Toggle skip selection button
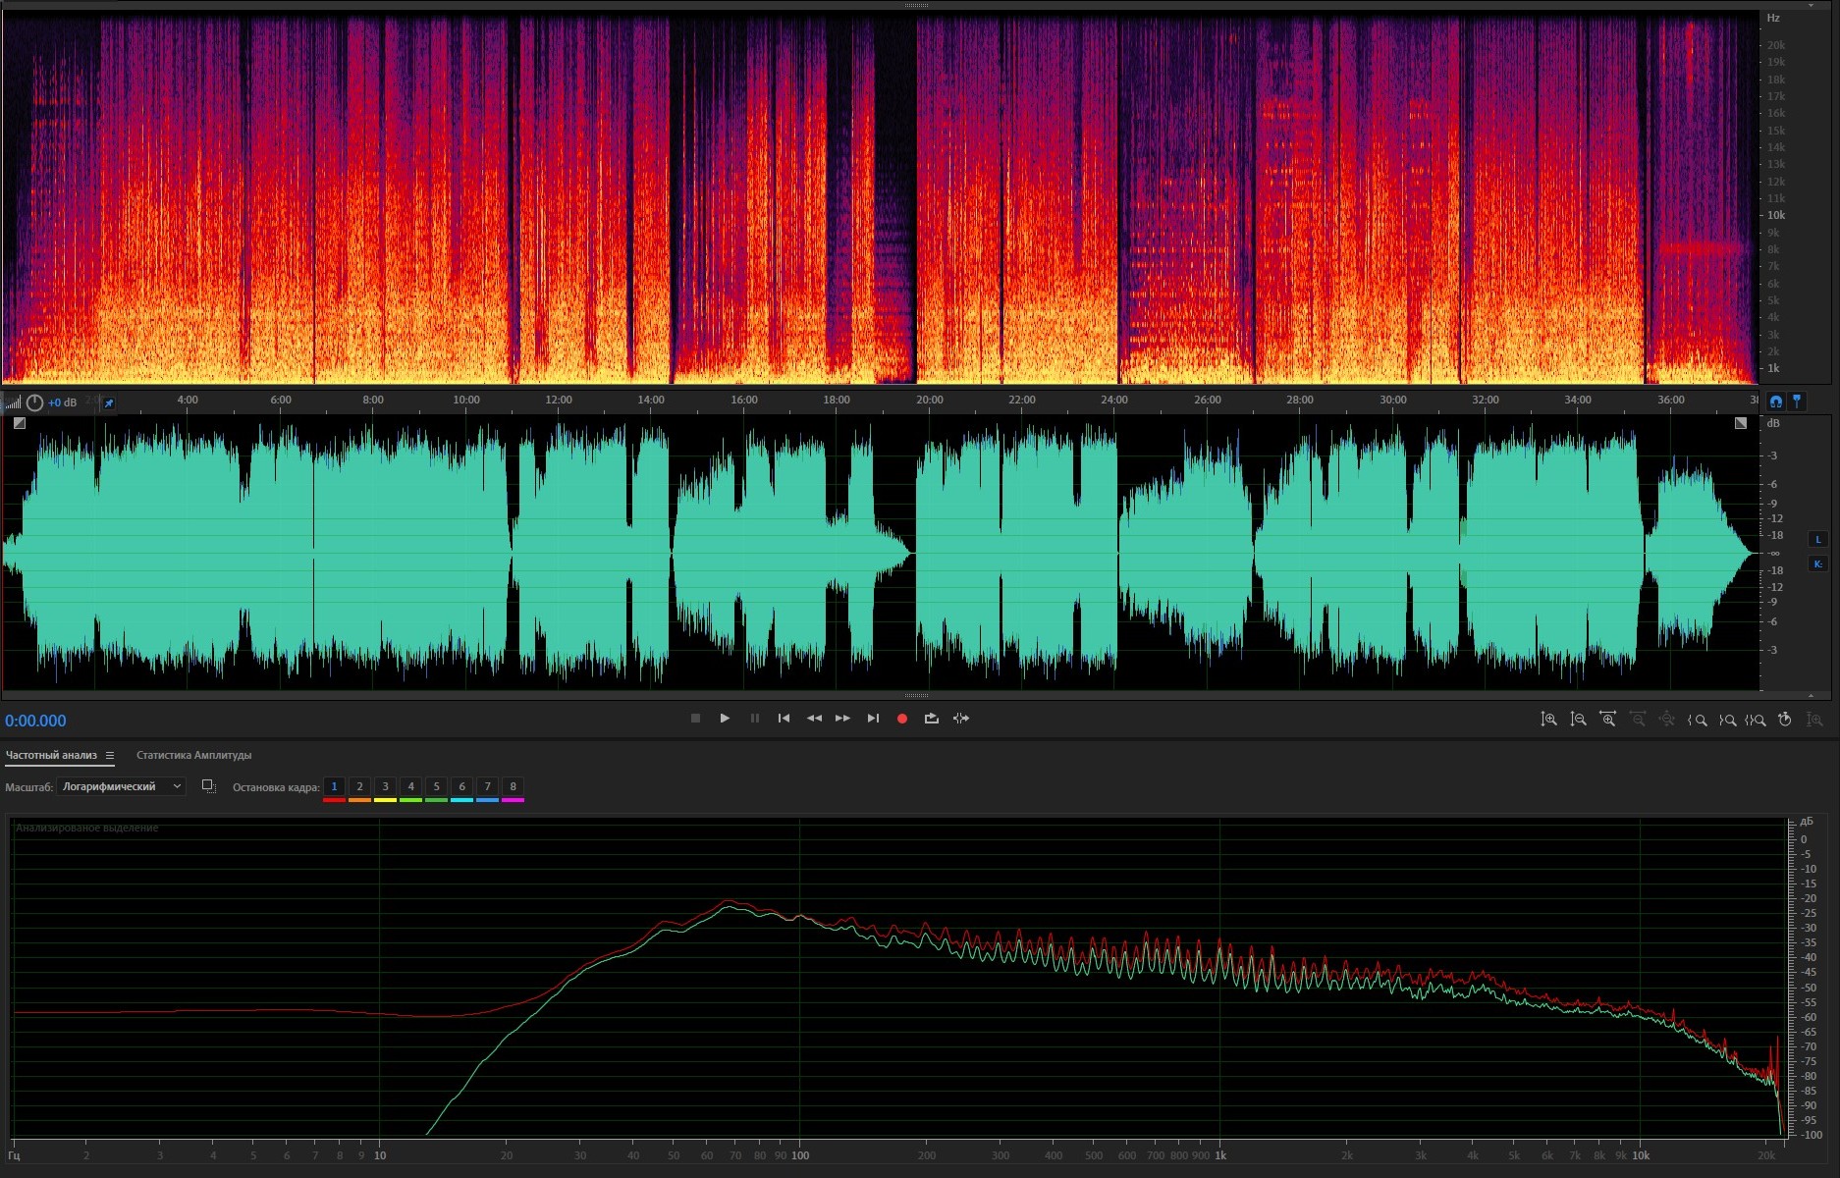The width and height of the screenshot is (1840, 1178). click(x=961, y=719)
